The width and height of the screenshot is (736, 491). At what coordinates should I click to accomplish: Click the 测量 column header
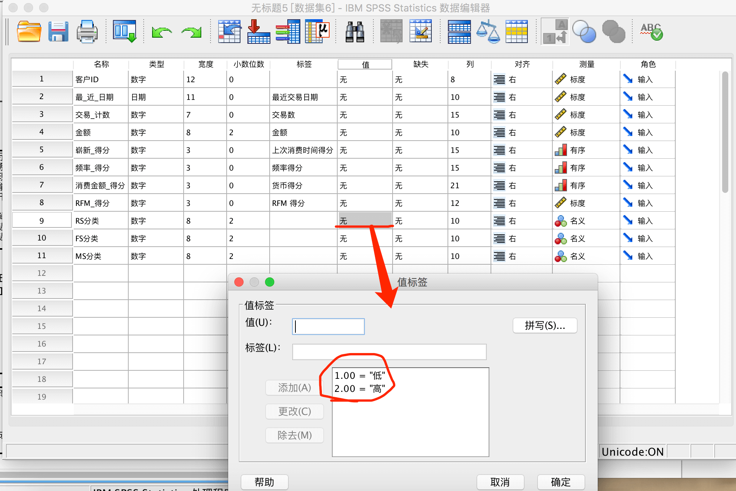click(587, 64)
